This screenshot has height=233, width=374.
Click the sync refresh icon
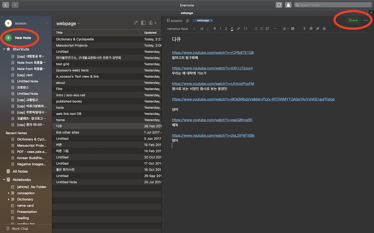279,5
